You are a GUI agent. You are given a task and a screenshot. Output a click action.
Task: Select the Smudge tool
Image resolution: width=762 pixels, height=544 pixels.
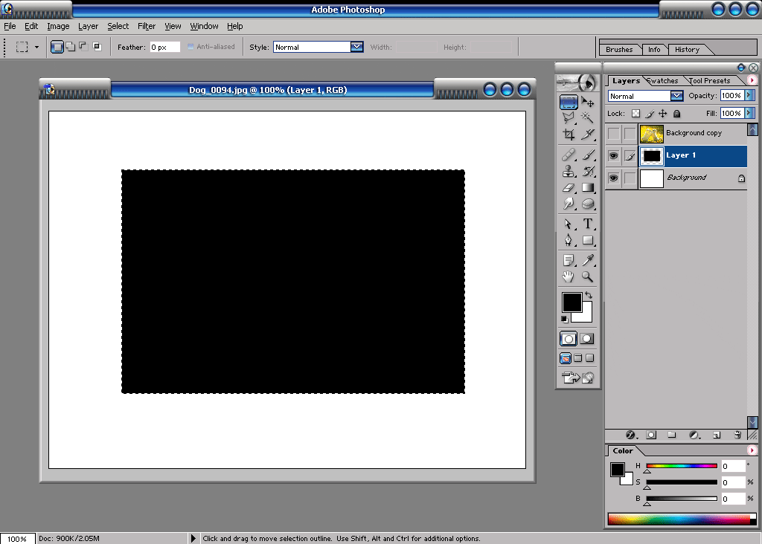569,204
